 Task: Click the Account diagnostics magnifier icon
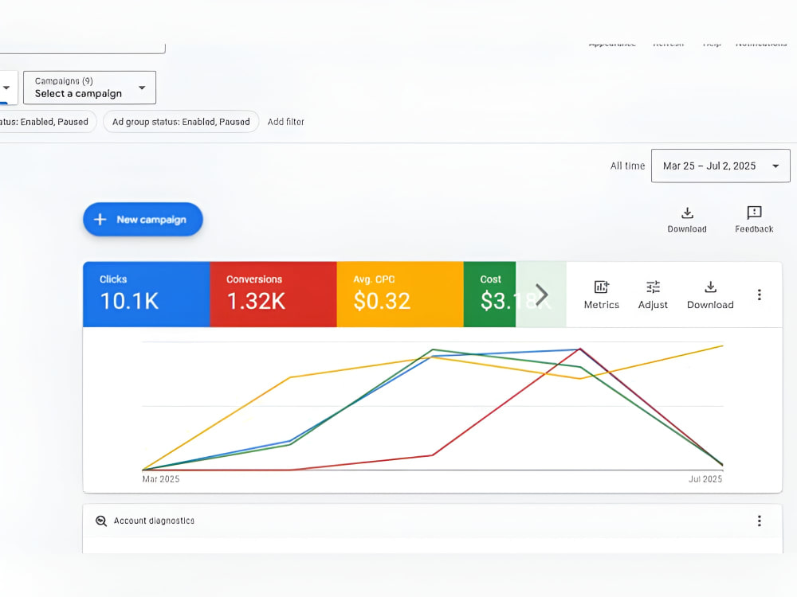click(101, 521)
